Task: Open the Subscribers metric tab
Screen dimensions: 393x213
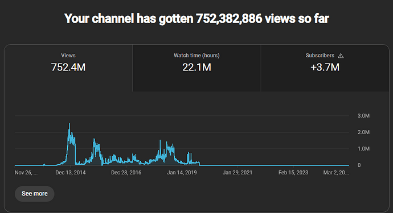Action: tap(325, 68)
